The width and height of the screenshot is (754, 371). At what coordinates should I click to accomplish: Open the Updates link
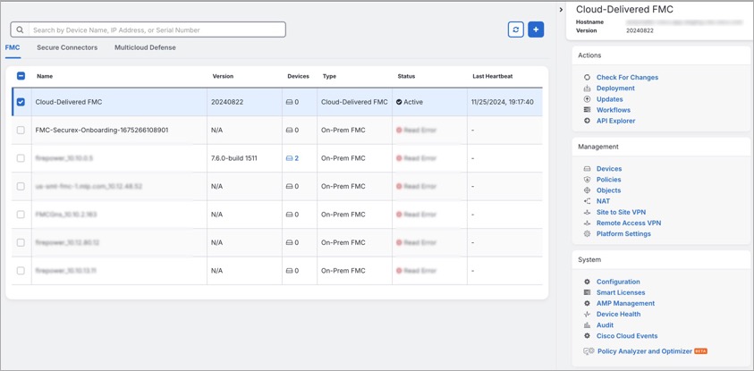(610, 99)
